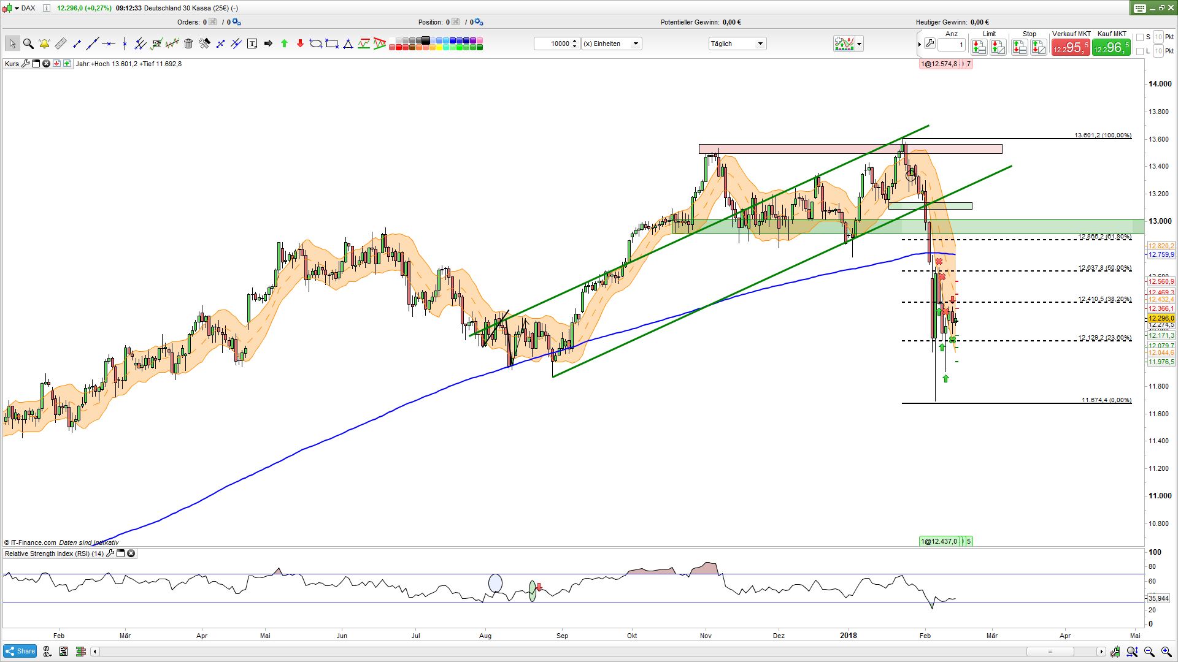Select the horizontal line tool
Screen dimensions: 1178x662
tap(109, 44)
